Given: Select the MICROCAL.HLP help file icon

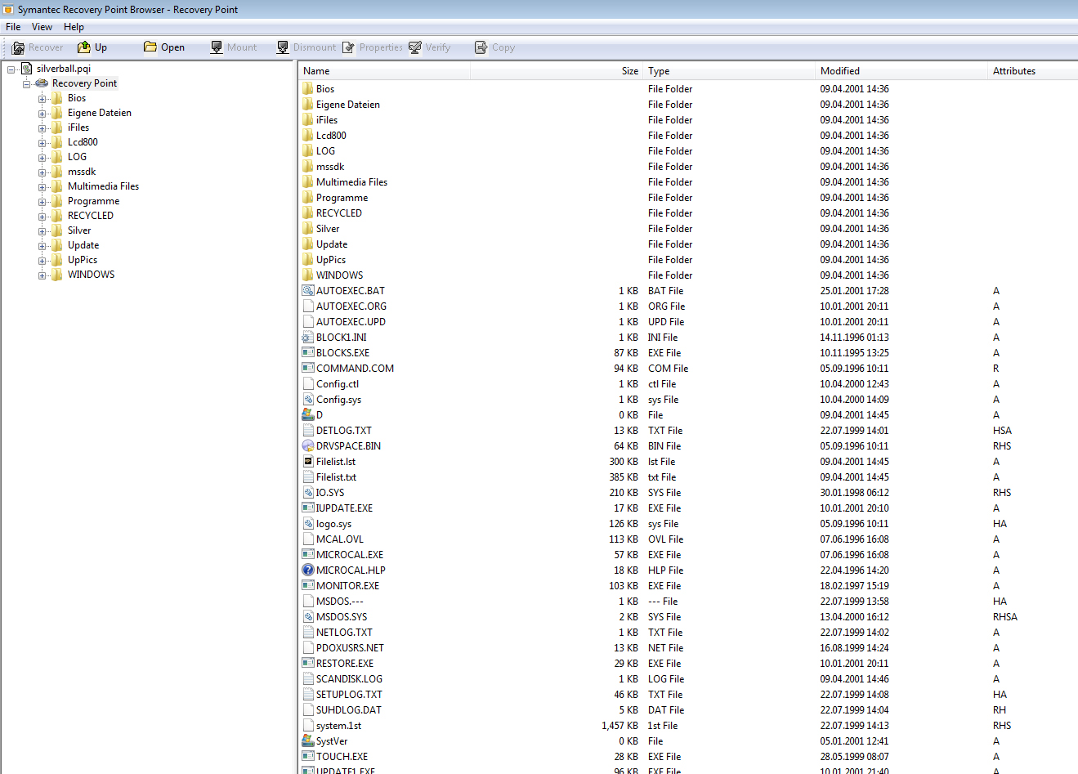Looking at the screenshot, I should click(x=308, y=570).
